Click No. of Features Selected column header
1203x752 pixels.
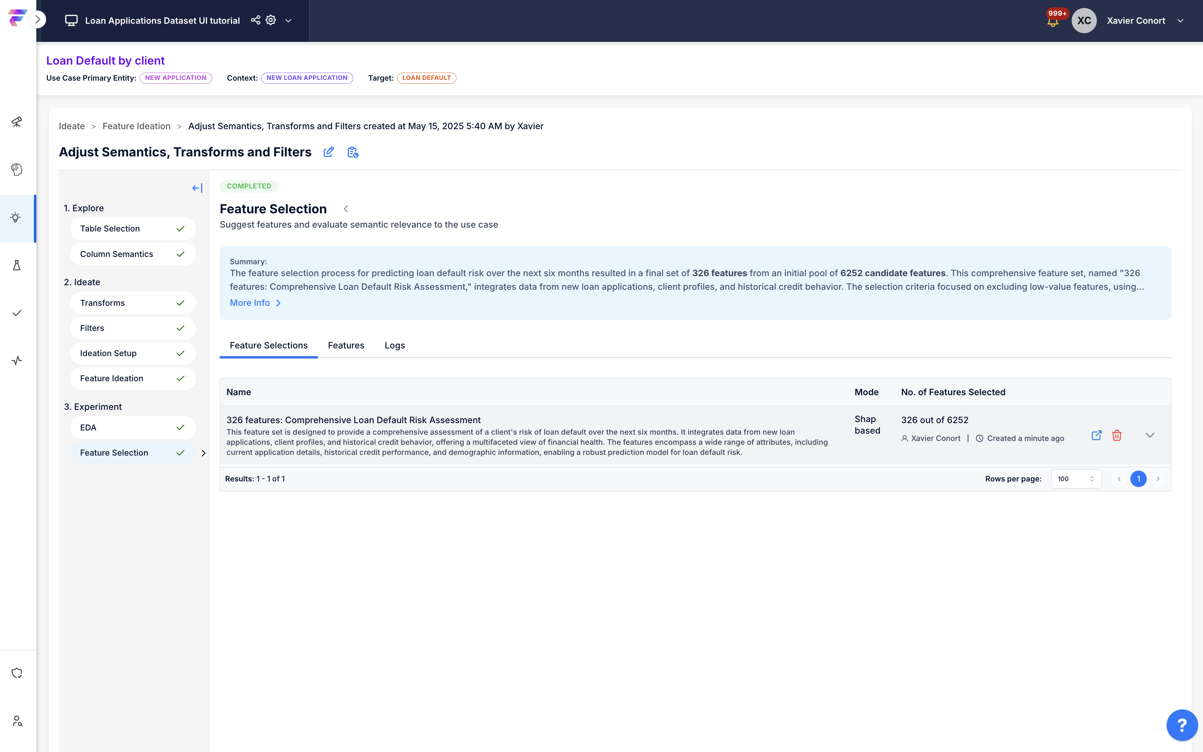953,392
